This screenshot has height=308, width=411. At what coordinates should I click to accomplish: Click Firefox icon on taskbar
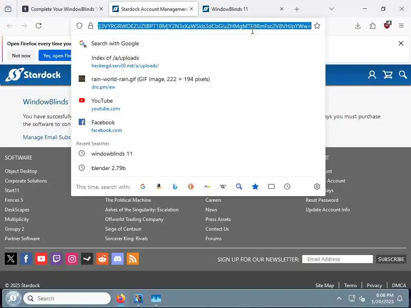121,298
